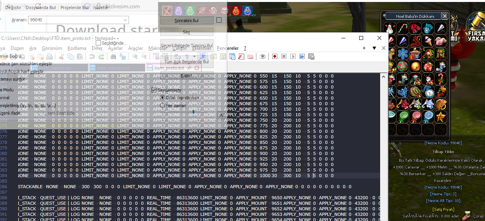This screenshot has height=221, width=485.
Task: Click the Print toolbar icon in Notepad++
Action: (x=49, y=57)
